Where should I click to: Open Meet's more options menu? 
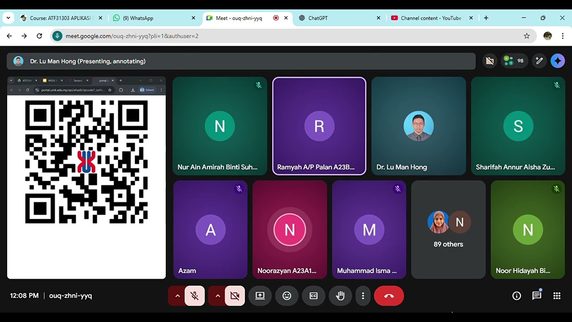(363, 296)
